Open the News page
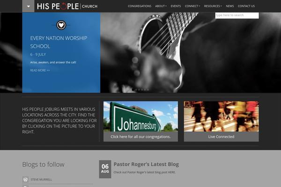 [230, 6]
